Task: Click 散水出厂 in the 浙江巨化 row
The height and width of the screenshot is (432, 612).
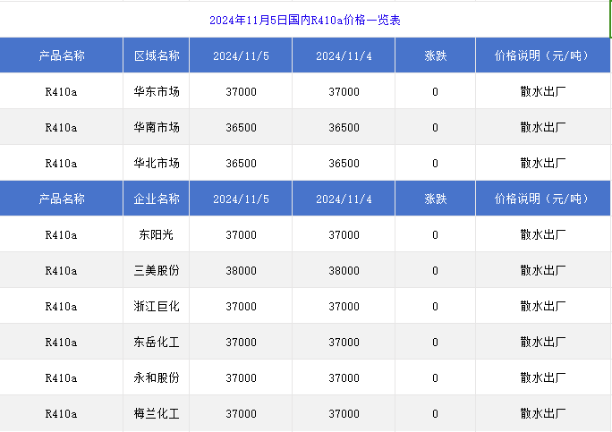Action: click(x=542, y=307)
